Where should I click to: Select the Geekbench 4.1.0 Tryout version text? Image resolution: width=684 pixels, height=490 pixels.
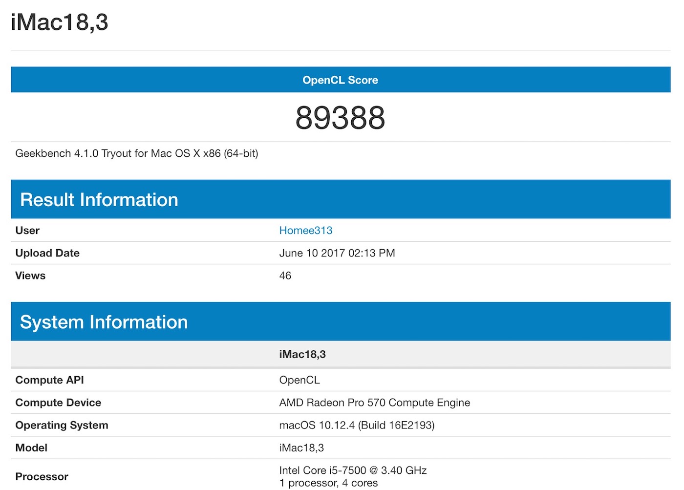pyautogui.click(x=137, y=153)
